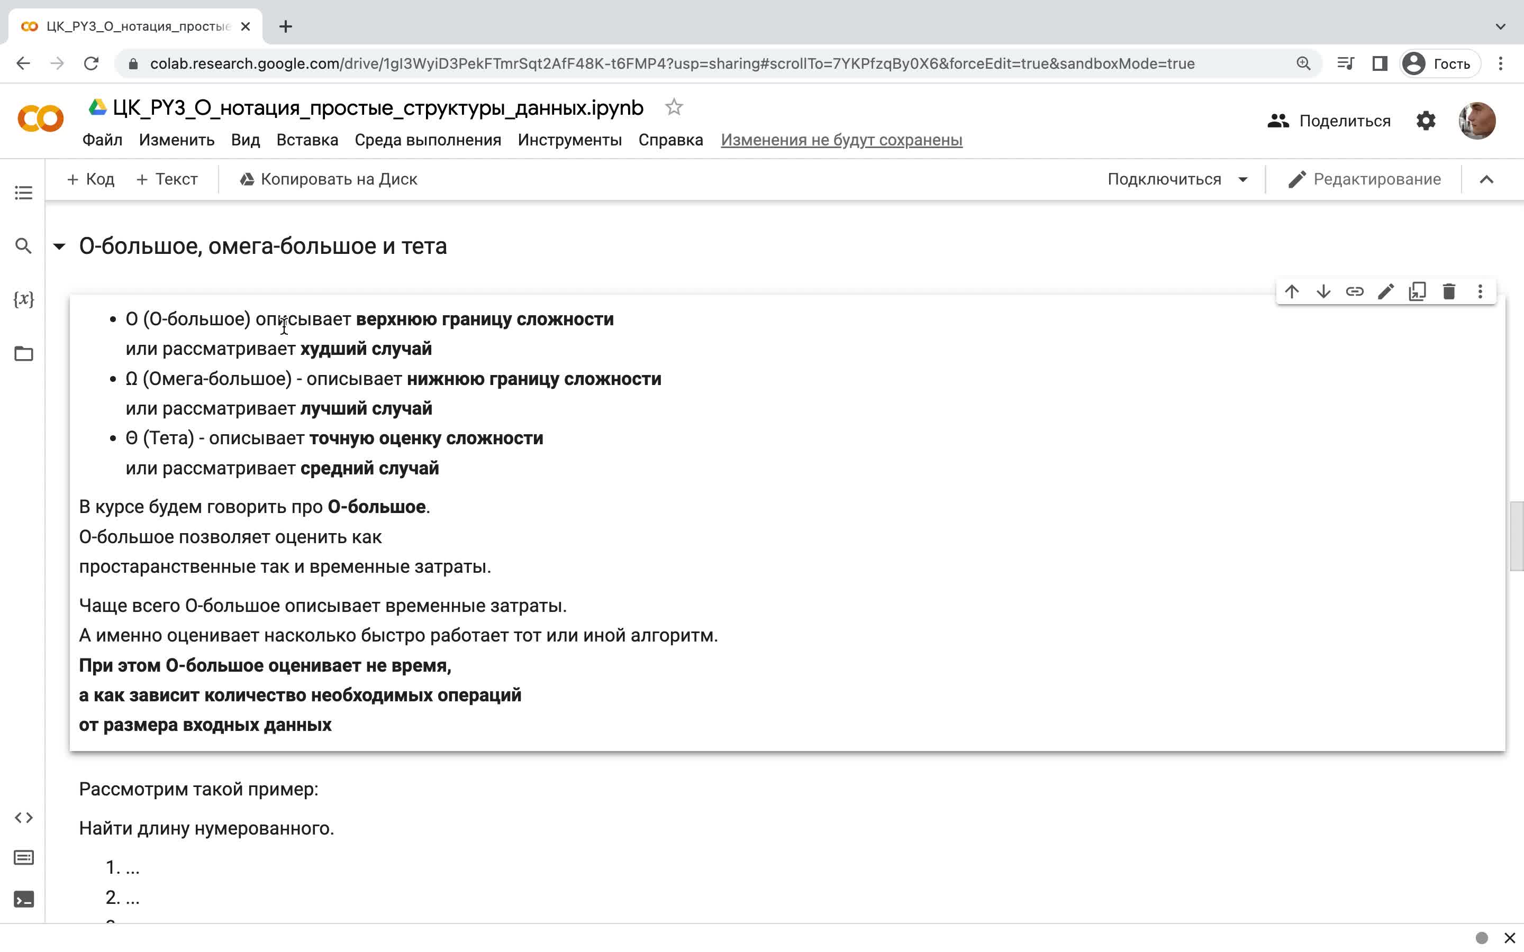Open the Подключиться dropdown arrow
This screenshot has width=1524, height=952.
pos(1242,179)
